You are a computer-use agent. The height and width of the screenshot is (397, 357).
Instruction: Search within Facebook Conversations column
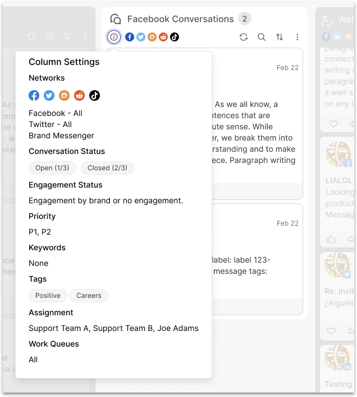pyautogui.click(x=262, y=37)
